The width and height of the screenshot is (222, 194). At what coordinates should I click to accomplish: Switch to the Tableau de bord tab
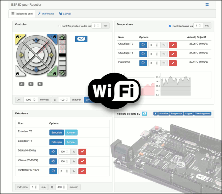pyautogui.click(x=22, y=14)
